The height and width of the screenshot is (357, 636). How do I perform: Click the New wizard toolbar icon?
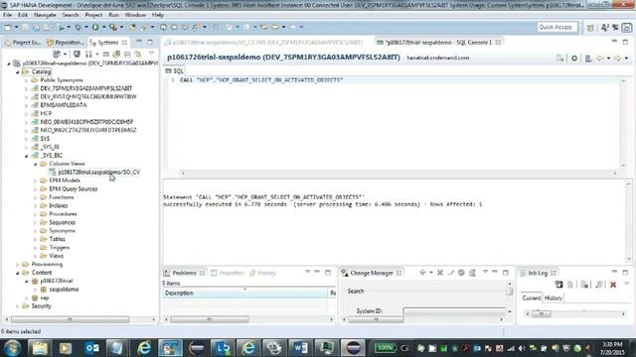pyautogui.click(x=8, y=27)
